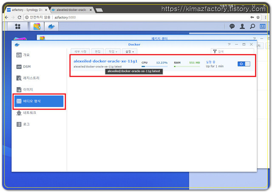
Task: Bookmark this page with the star
Action: pos(258,17)
